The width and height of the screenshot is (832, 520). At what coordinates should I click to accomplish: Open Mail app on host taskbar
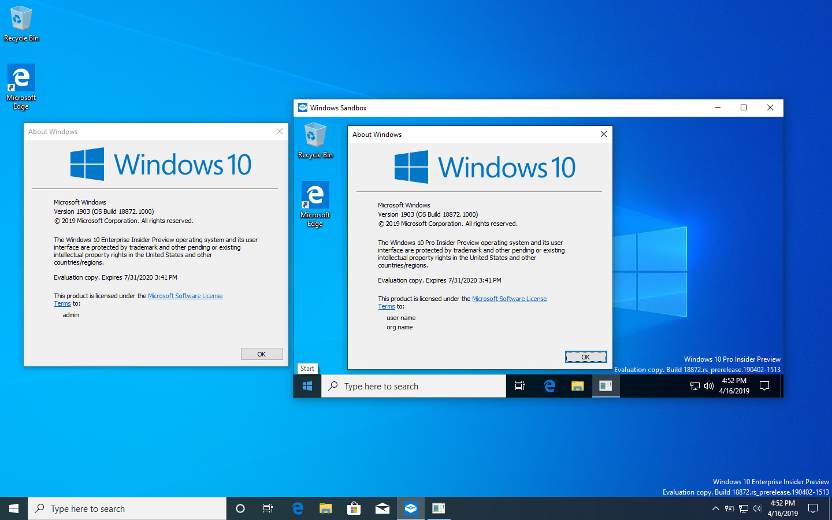[382, 508]
